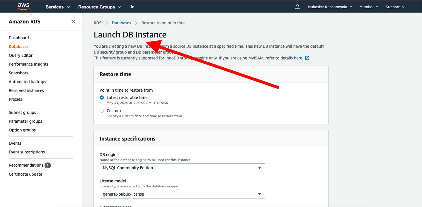Click the Restore time section header

[x=115, y=74]
